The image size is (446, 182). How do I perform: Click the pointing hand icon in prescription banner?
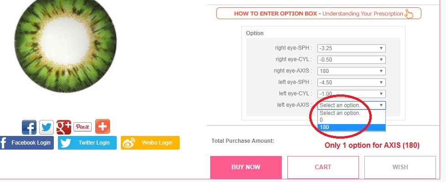tap(409, 13)
